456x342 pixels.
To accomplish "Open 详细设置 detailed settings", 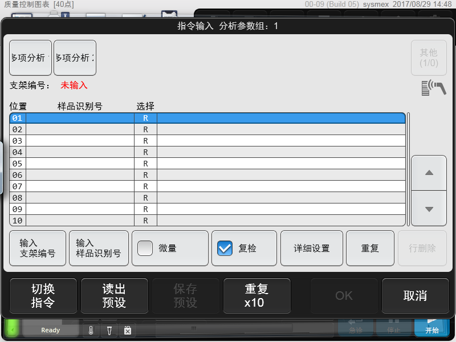I will pyautogui.click(x=311, y=249).
